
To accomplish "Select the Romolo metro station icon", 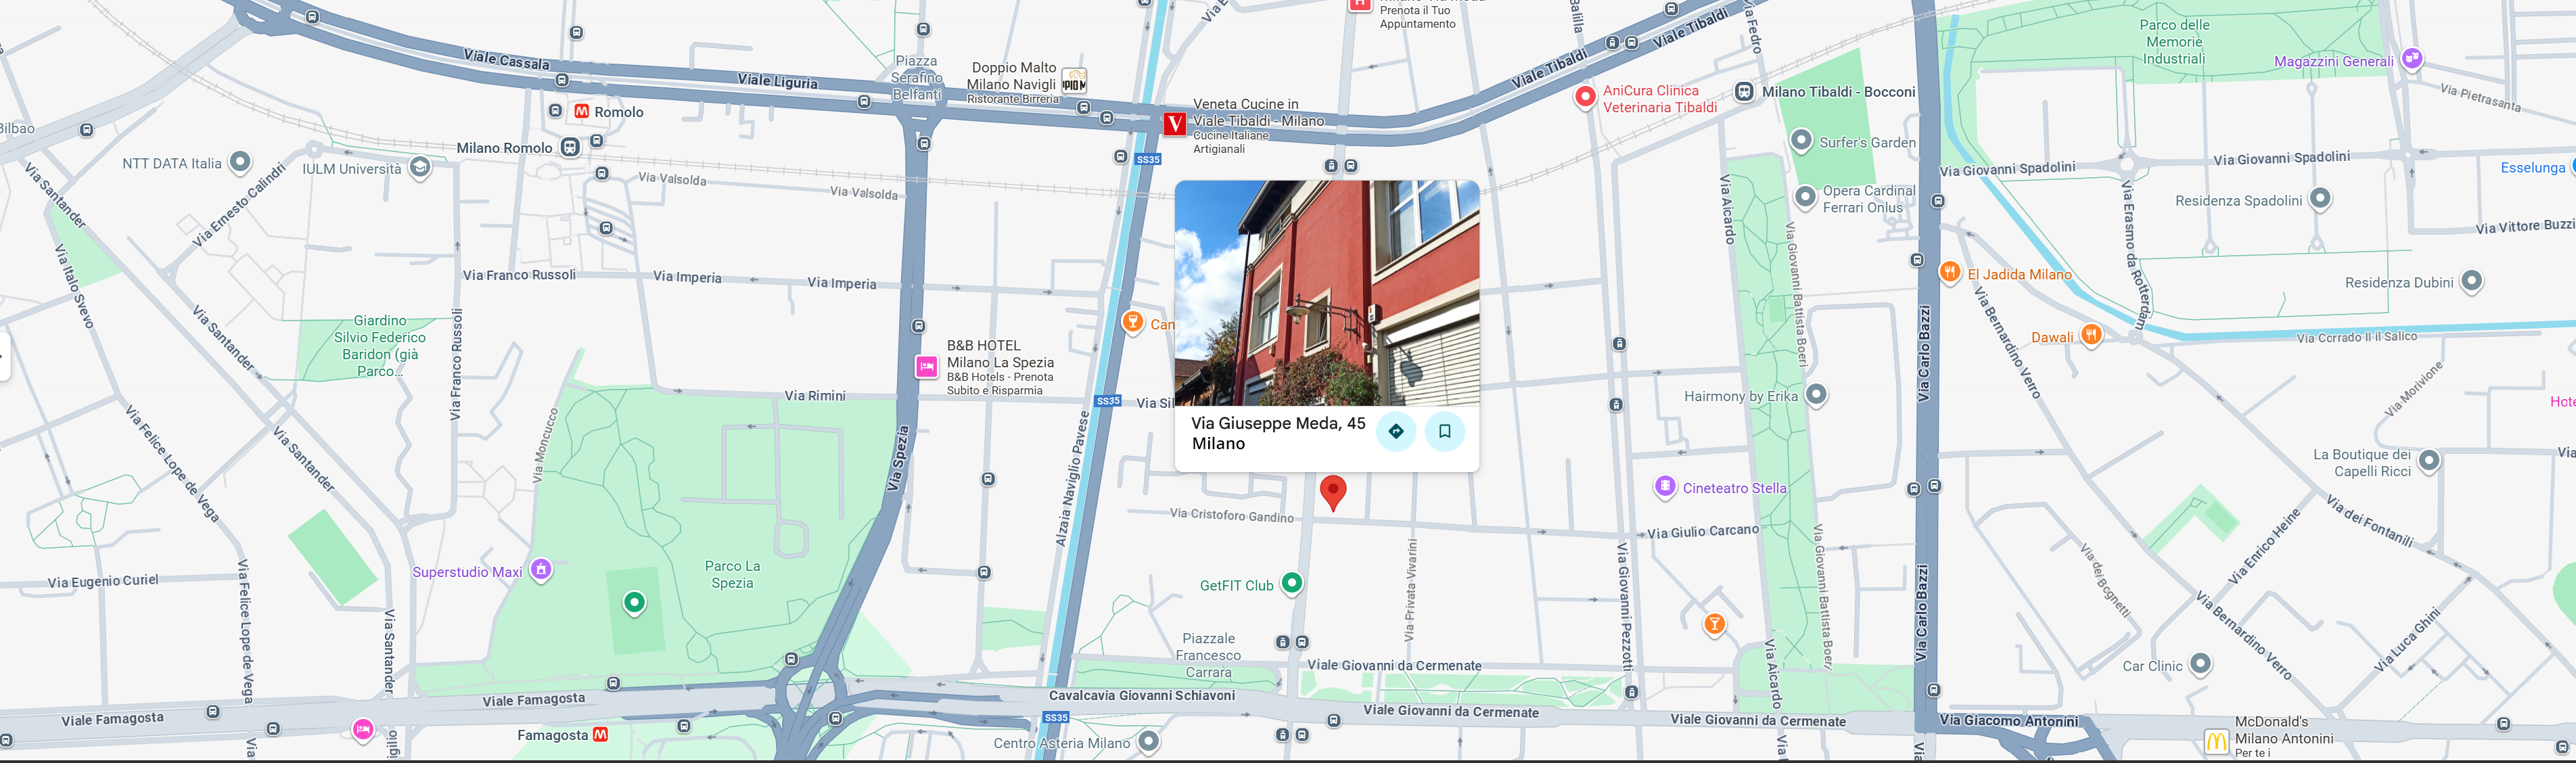I will coord(581,112).
